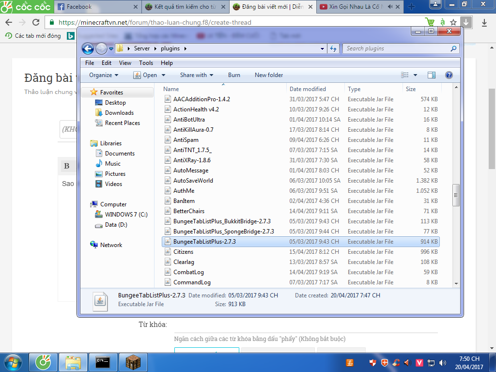Open a new browser tab
496x372 pixels.
click(x=411, y=7)
